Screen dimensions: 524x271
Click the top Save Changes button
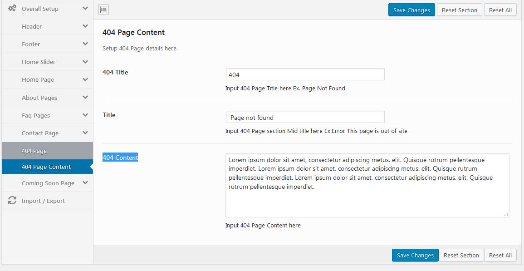coord(411,10)
